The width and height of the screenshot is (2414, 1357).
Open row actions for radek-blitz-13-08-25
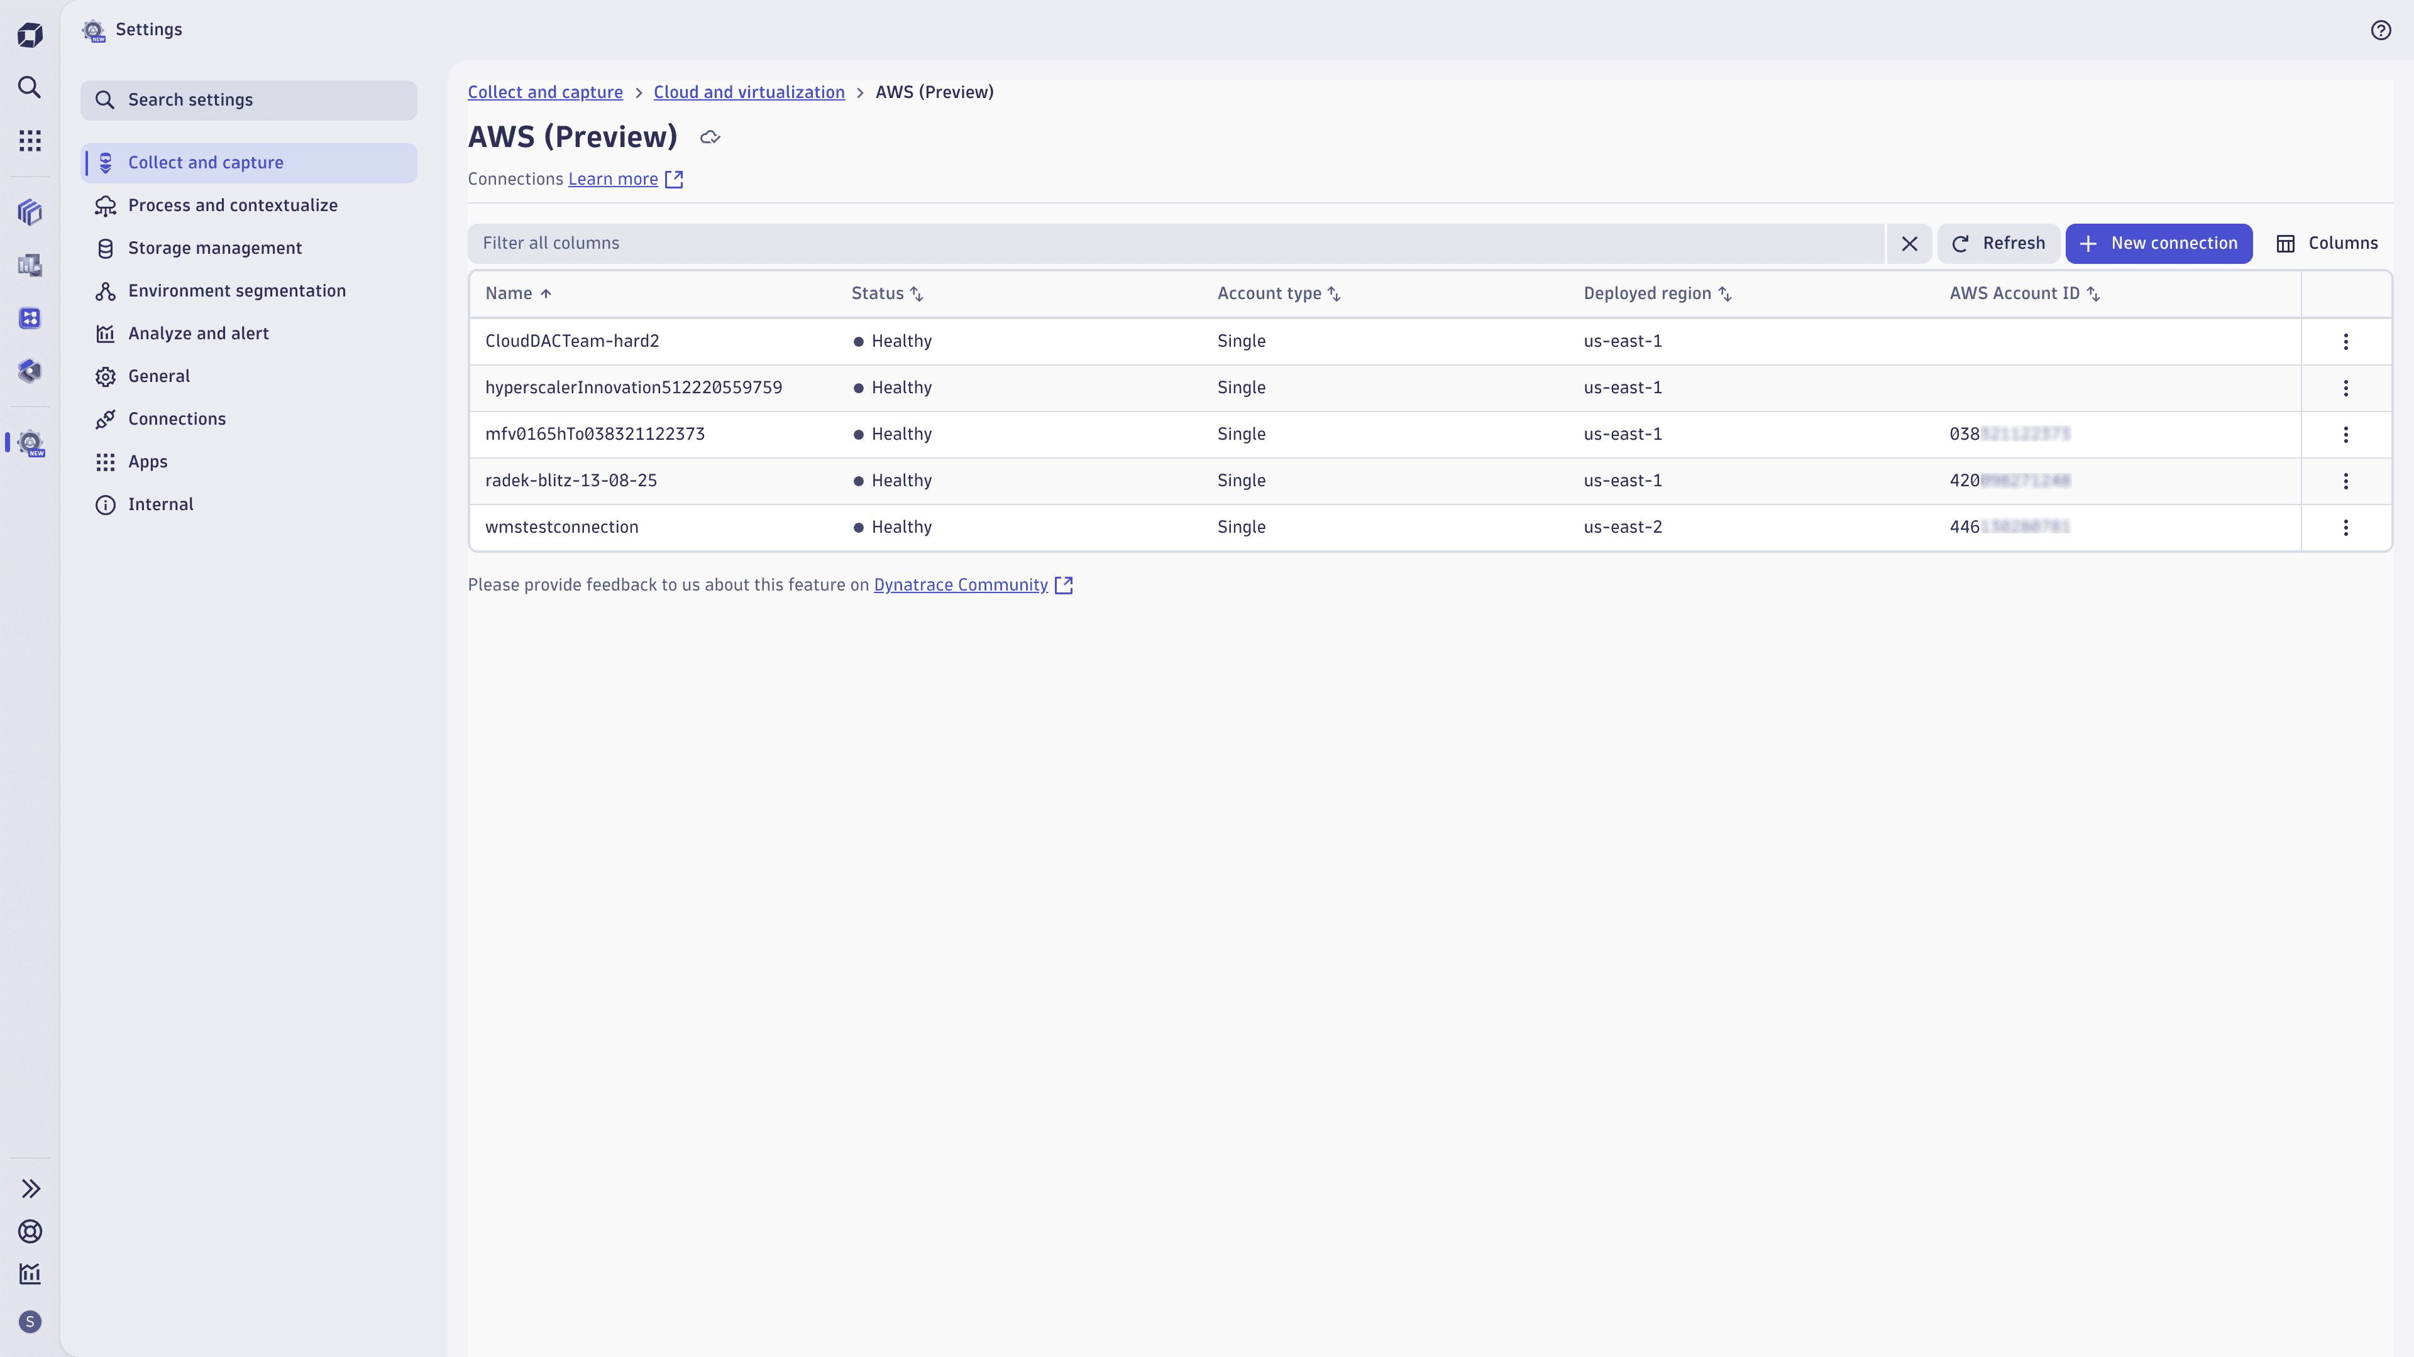(x=2345, y=481)
